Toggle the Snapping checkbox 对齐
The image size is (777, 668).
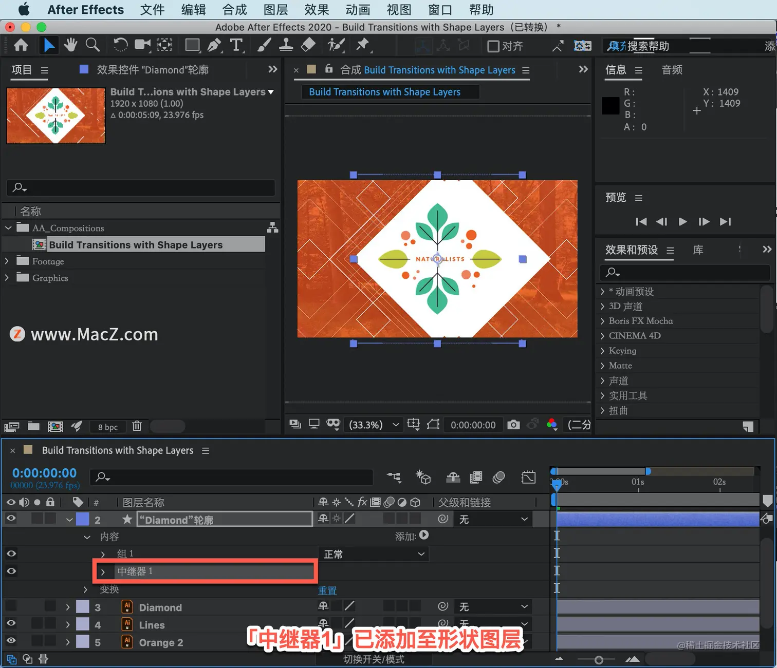[493, 46]
